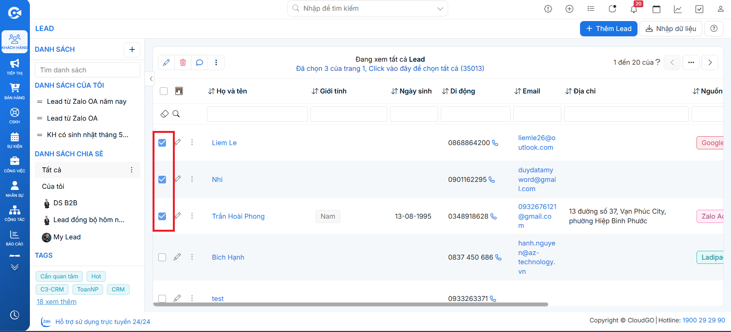Check the test row checkbox
This screenshot has height=332, width=731.
click(162, 298)
